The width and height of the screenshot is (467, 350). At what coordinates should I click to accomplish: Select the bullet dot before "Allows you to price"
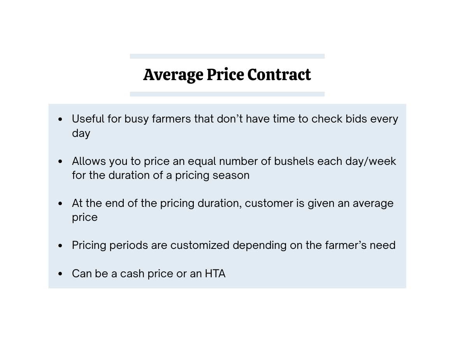click(60, 161)
